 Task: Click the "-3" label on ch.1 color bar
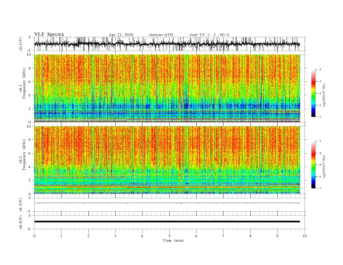coord(320,70)
